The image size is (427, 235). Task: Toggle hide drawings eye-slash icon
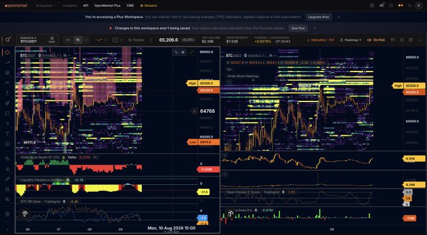pos(8,199)
